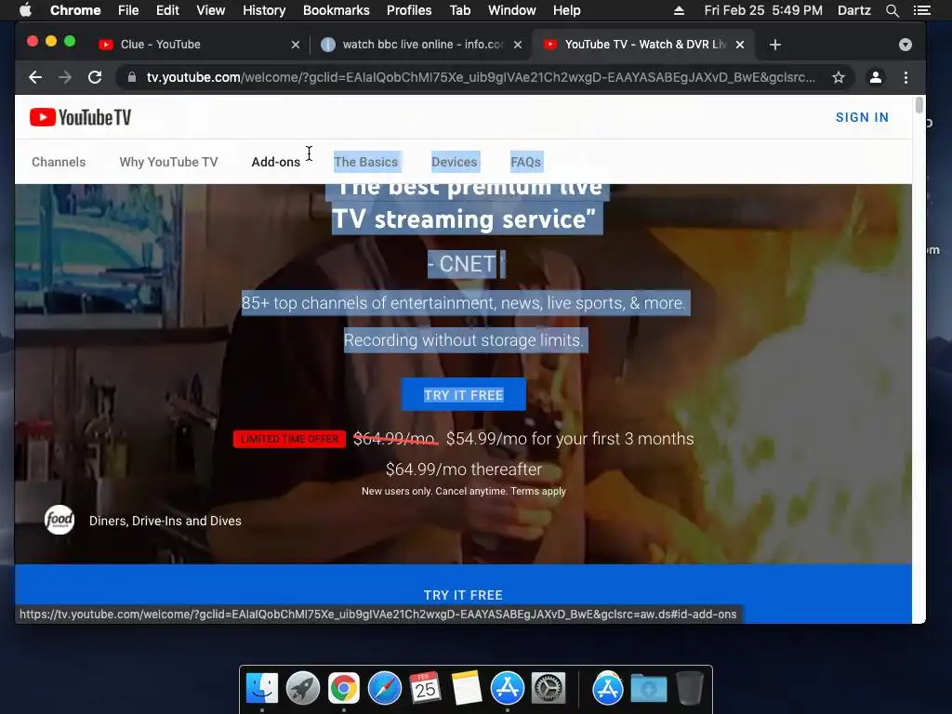Open the Trash in the Dock
952x714 pixels.
click(689, 688)
